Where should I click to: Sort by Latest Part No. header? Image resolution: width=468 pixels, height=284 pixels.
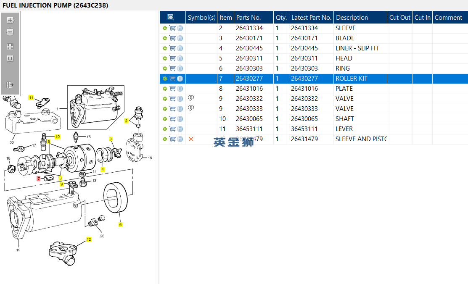tap(311, 17)
